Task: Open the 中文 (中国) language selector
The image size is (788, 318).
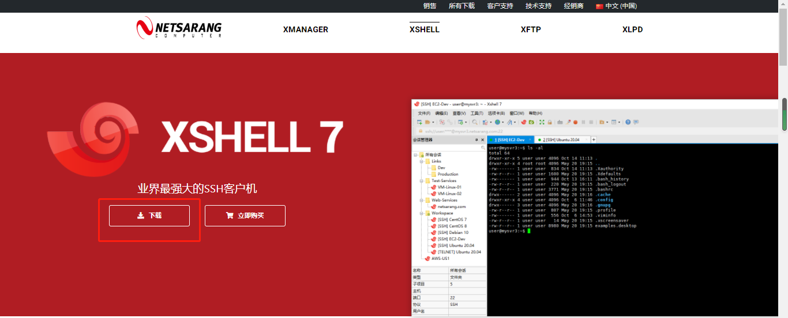Action: click(x=616, y=6)
